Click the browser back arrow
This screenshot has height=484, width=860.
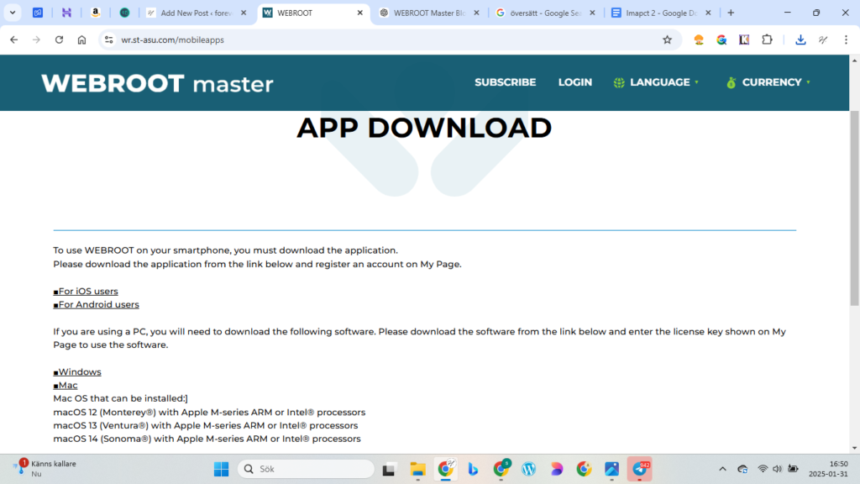click(13, 39)
